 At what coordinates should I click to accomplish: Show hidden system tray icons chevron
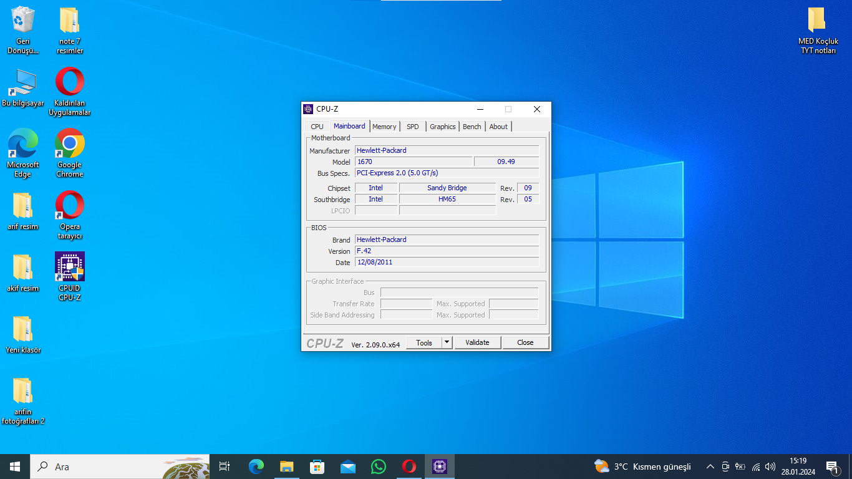coord(710,467)
